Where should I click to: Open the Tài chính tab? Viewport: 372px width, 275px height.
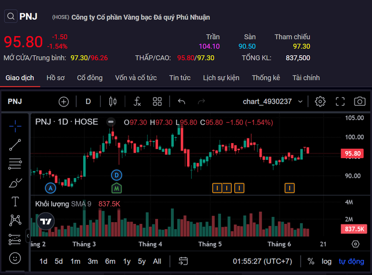(306, 77)
